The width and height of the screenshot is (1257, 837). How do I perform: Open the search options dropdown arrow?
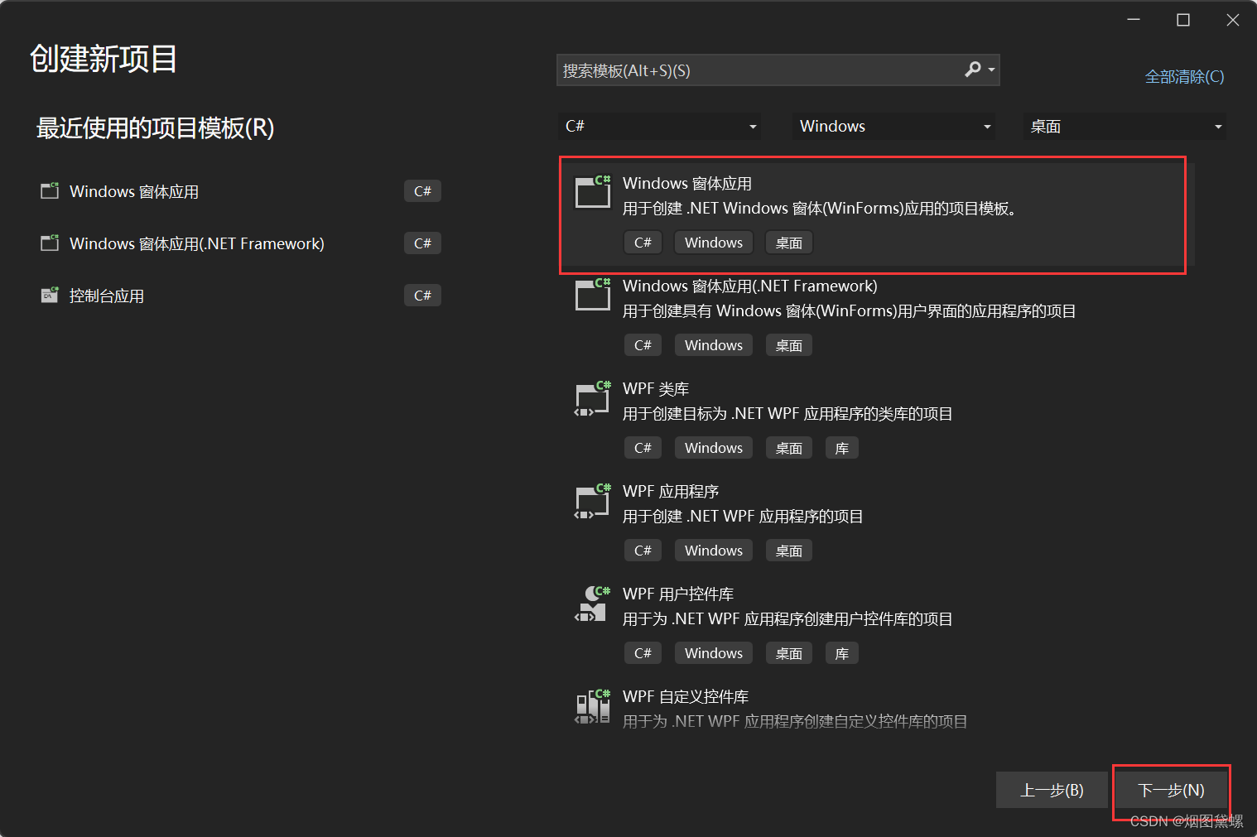pyautogui.click(x=991, y=70)
